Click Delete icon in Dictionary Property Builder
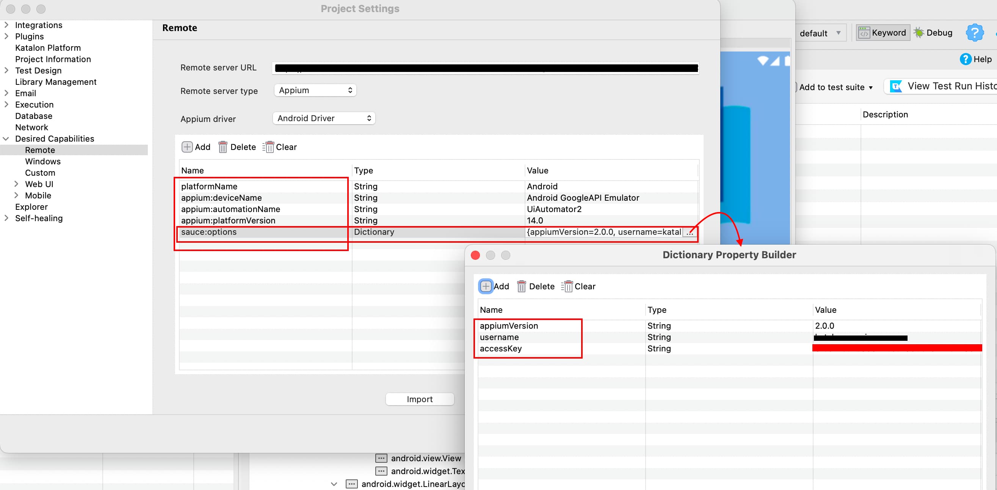This screenshot has height=490, width=997. [x=521, y=286]
